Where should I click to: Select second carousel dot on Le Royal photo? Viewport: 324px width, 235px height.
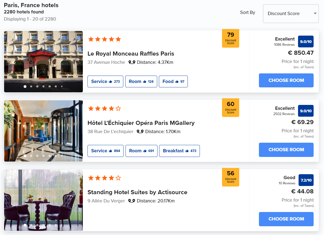[31, 87]
